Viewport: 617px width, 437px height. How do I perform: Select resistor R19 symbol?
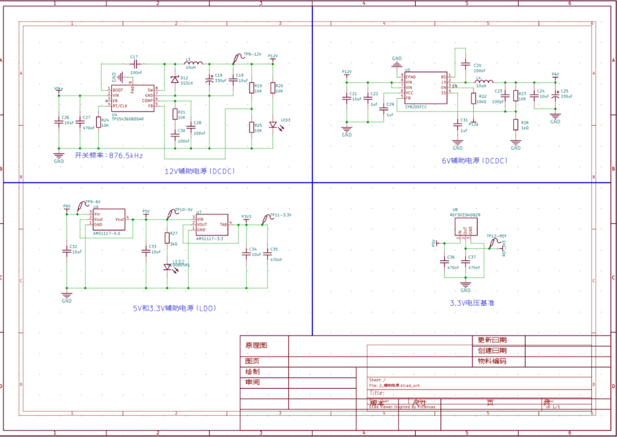pyautogui.click(x=251, y=87)
